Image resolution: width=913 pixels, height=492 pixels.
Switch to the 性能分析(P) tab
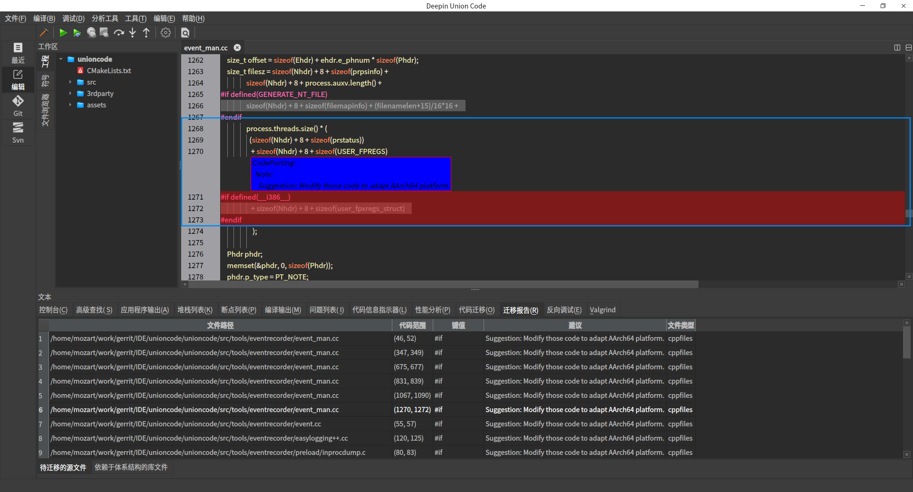pos(433,310)
